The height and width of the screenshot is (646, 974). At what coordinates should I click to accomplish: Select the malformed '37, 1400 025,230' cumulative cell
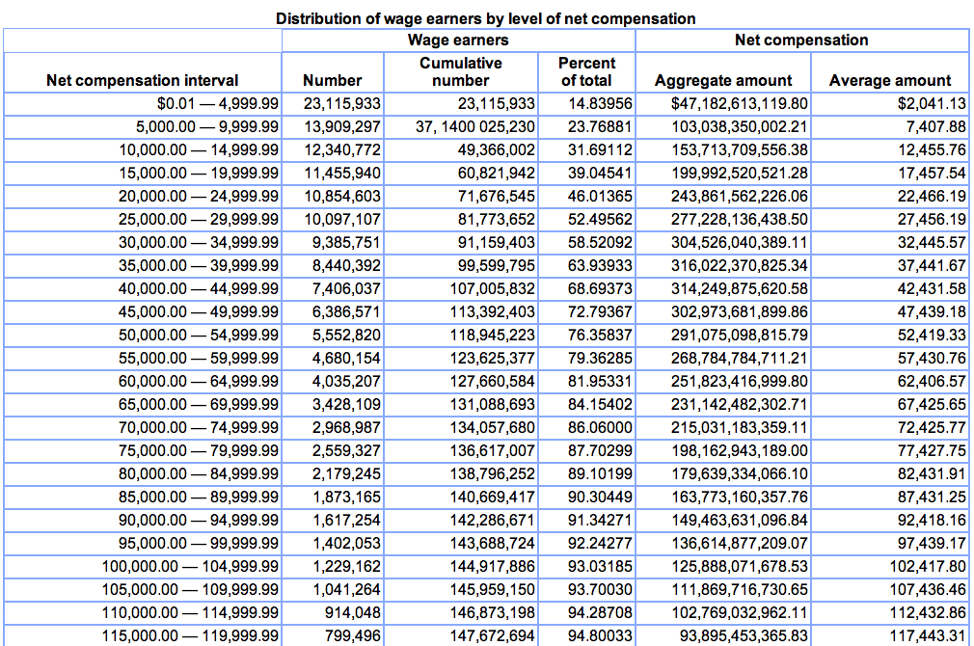475,126
